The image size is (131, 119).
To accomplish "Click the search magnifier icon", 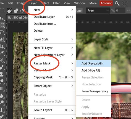I will [x=117, y=3].
